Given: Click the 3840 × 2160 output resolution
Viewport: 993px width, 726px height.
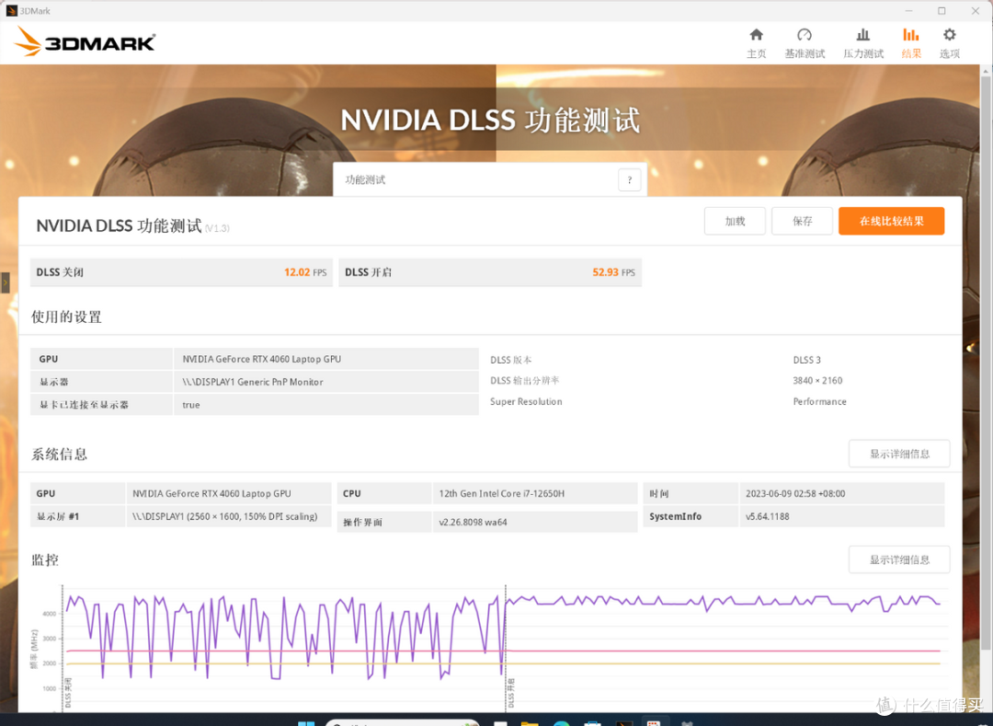Looking at the screenshot, I should (x=817, y=381).
